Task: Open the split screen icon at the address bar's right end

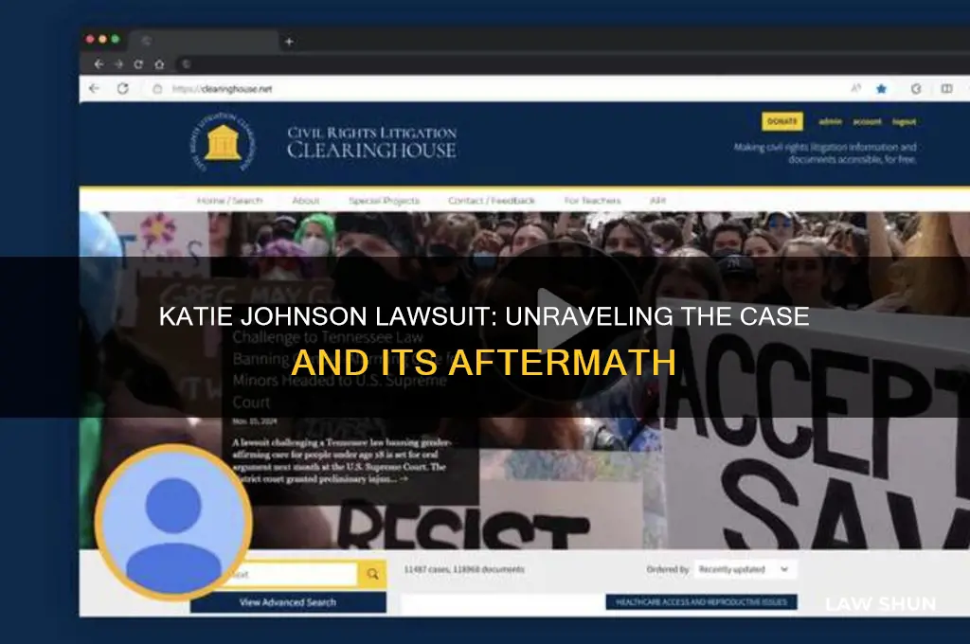Action: point(946,89)
